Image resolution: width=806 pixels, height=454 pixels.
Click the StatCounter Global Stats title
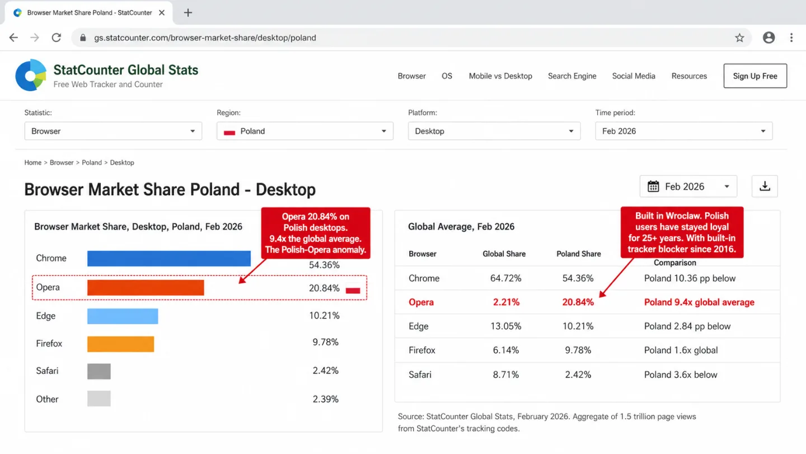(x=126, y=70)
